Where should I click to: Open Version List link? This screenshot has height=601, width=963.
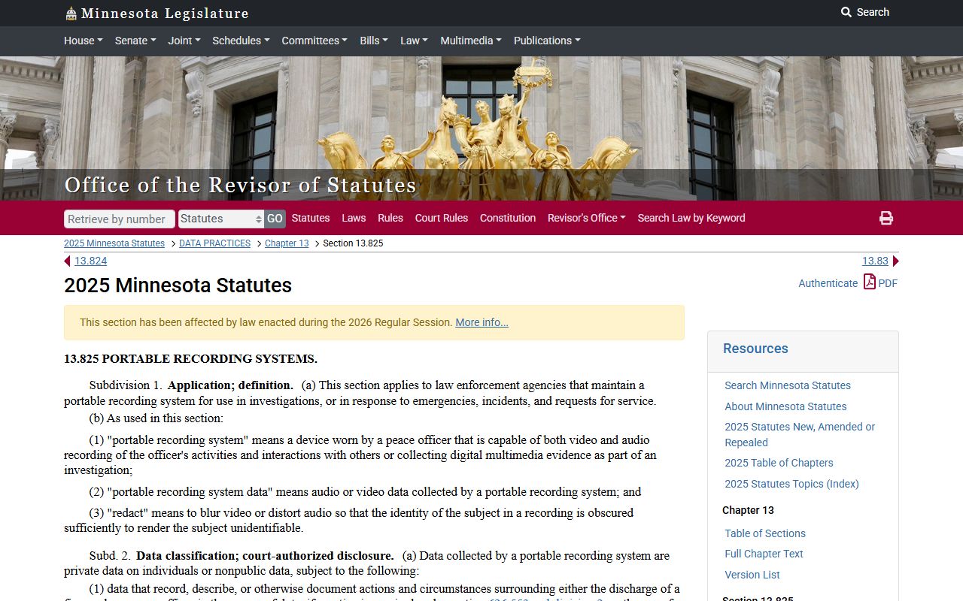click(752, 575)
